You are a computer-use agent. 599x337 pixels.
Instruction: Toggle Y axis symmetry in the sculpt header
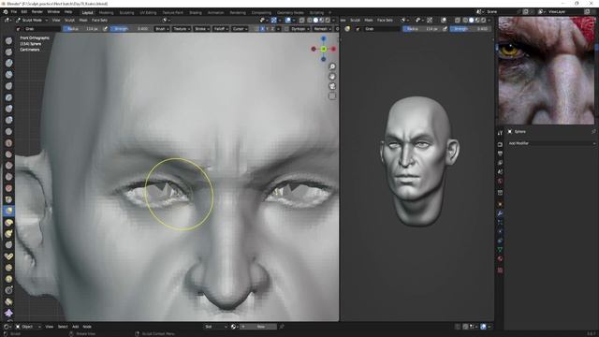click(268, 29)
